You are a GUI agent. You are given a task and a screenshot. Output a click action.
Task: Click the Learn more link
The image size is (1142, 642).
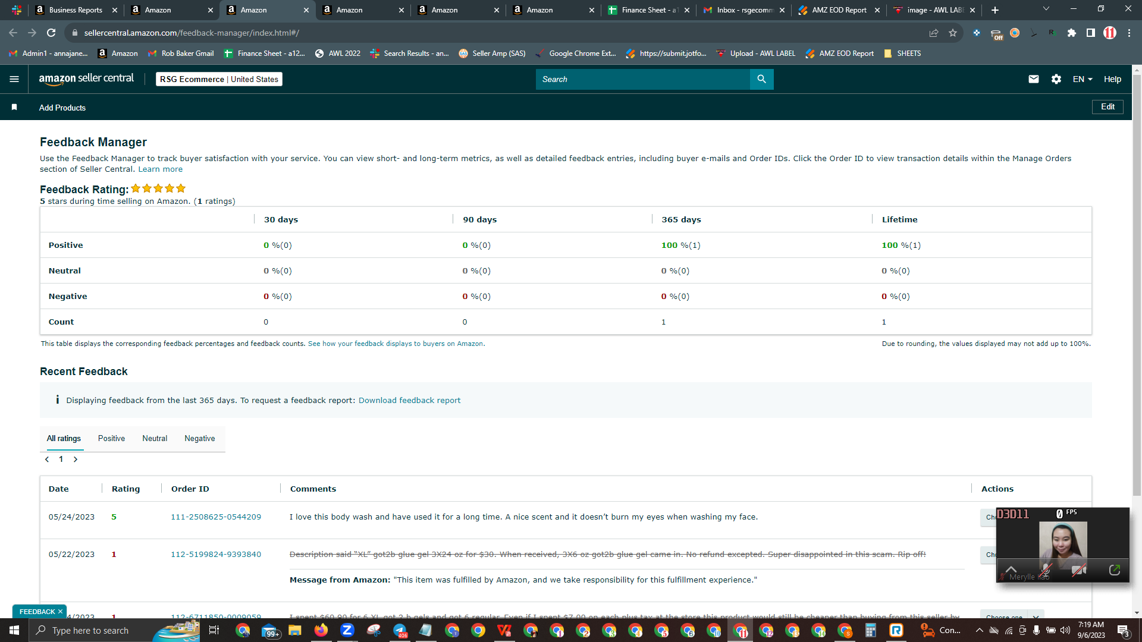click(161, 169)
